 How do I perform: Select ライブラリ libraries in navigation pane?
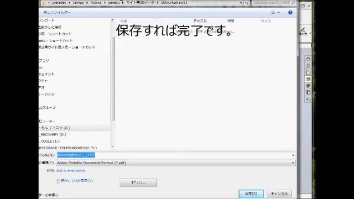pos(44,61)
